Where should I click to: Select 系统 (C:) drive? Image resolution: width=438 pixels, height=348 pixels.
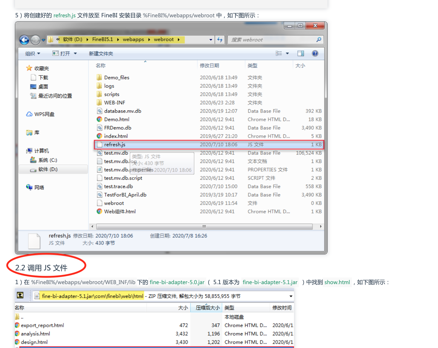pyautogui.click(x=44, y=160)
